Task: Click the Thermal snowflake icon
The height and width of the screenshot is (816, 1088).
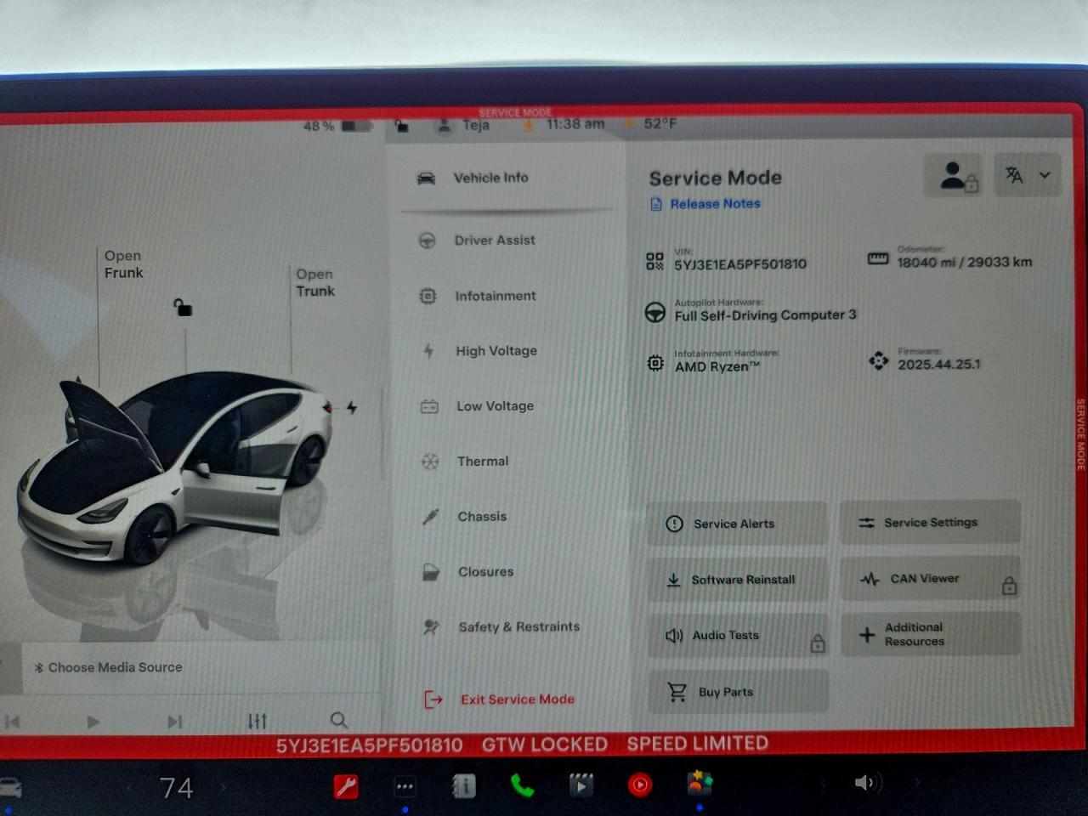Action: click(x=430, y=462)
